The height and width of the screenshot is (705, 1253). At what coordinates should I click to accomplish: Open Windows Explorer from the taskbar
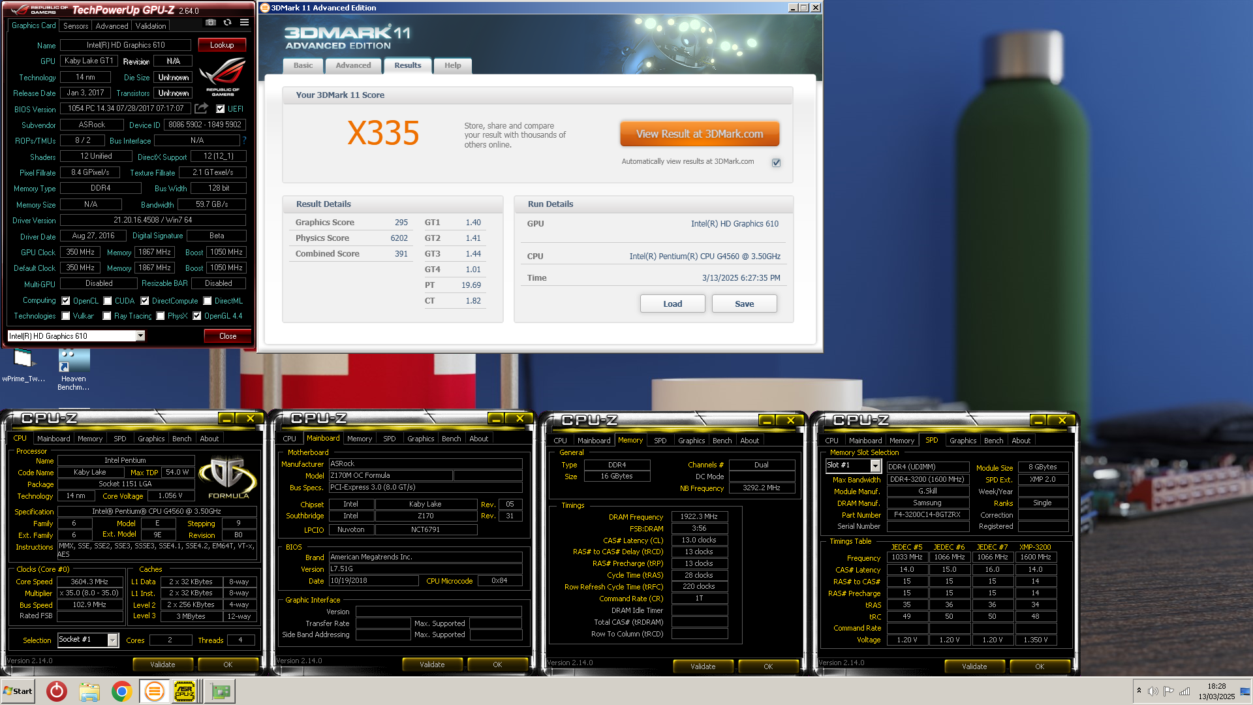pyautogui.click(x=89, y=691)
